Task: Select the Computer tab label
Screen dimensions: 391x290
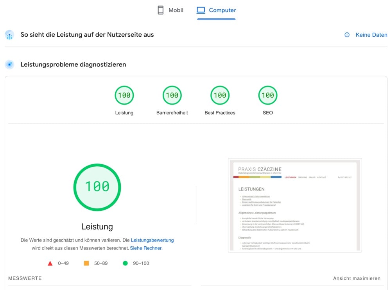Action: 222,10
